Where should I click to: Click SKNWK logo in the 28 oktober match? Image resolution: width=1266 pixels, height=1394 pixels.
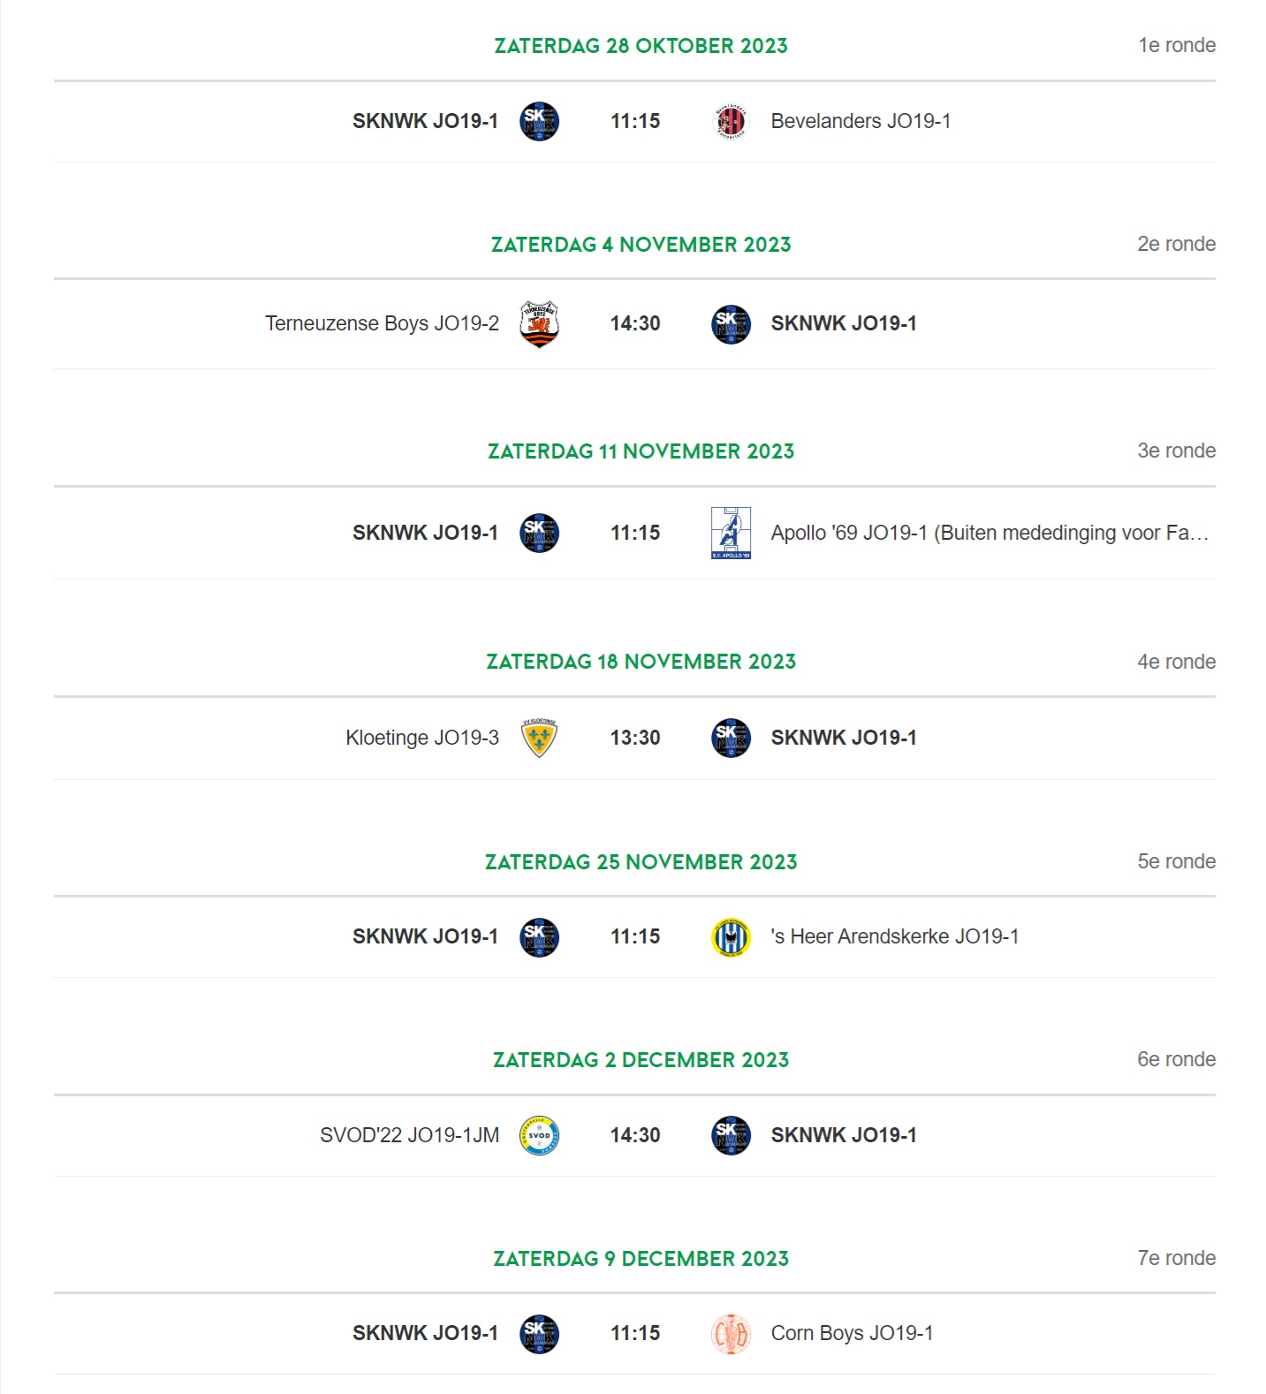pos(539,122)
